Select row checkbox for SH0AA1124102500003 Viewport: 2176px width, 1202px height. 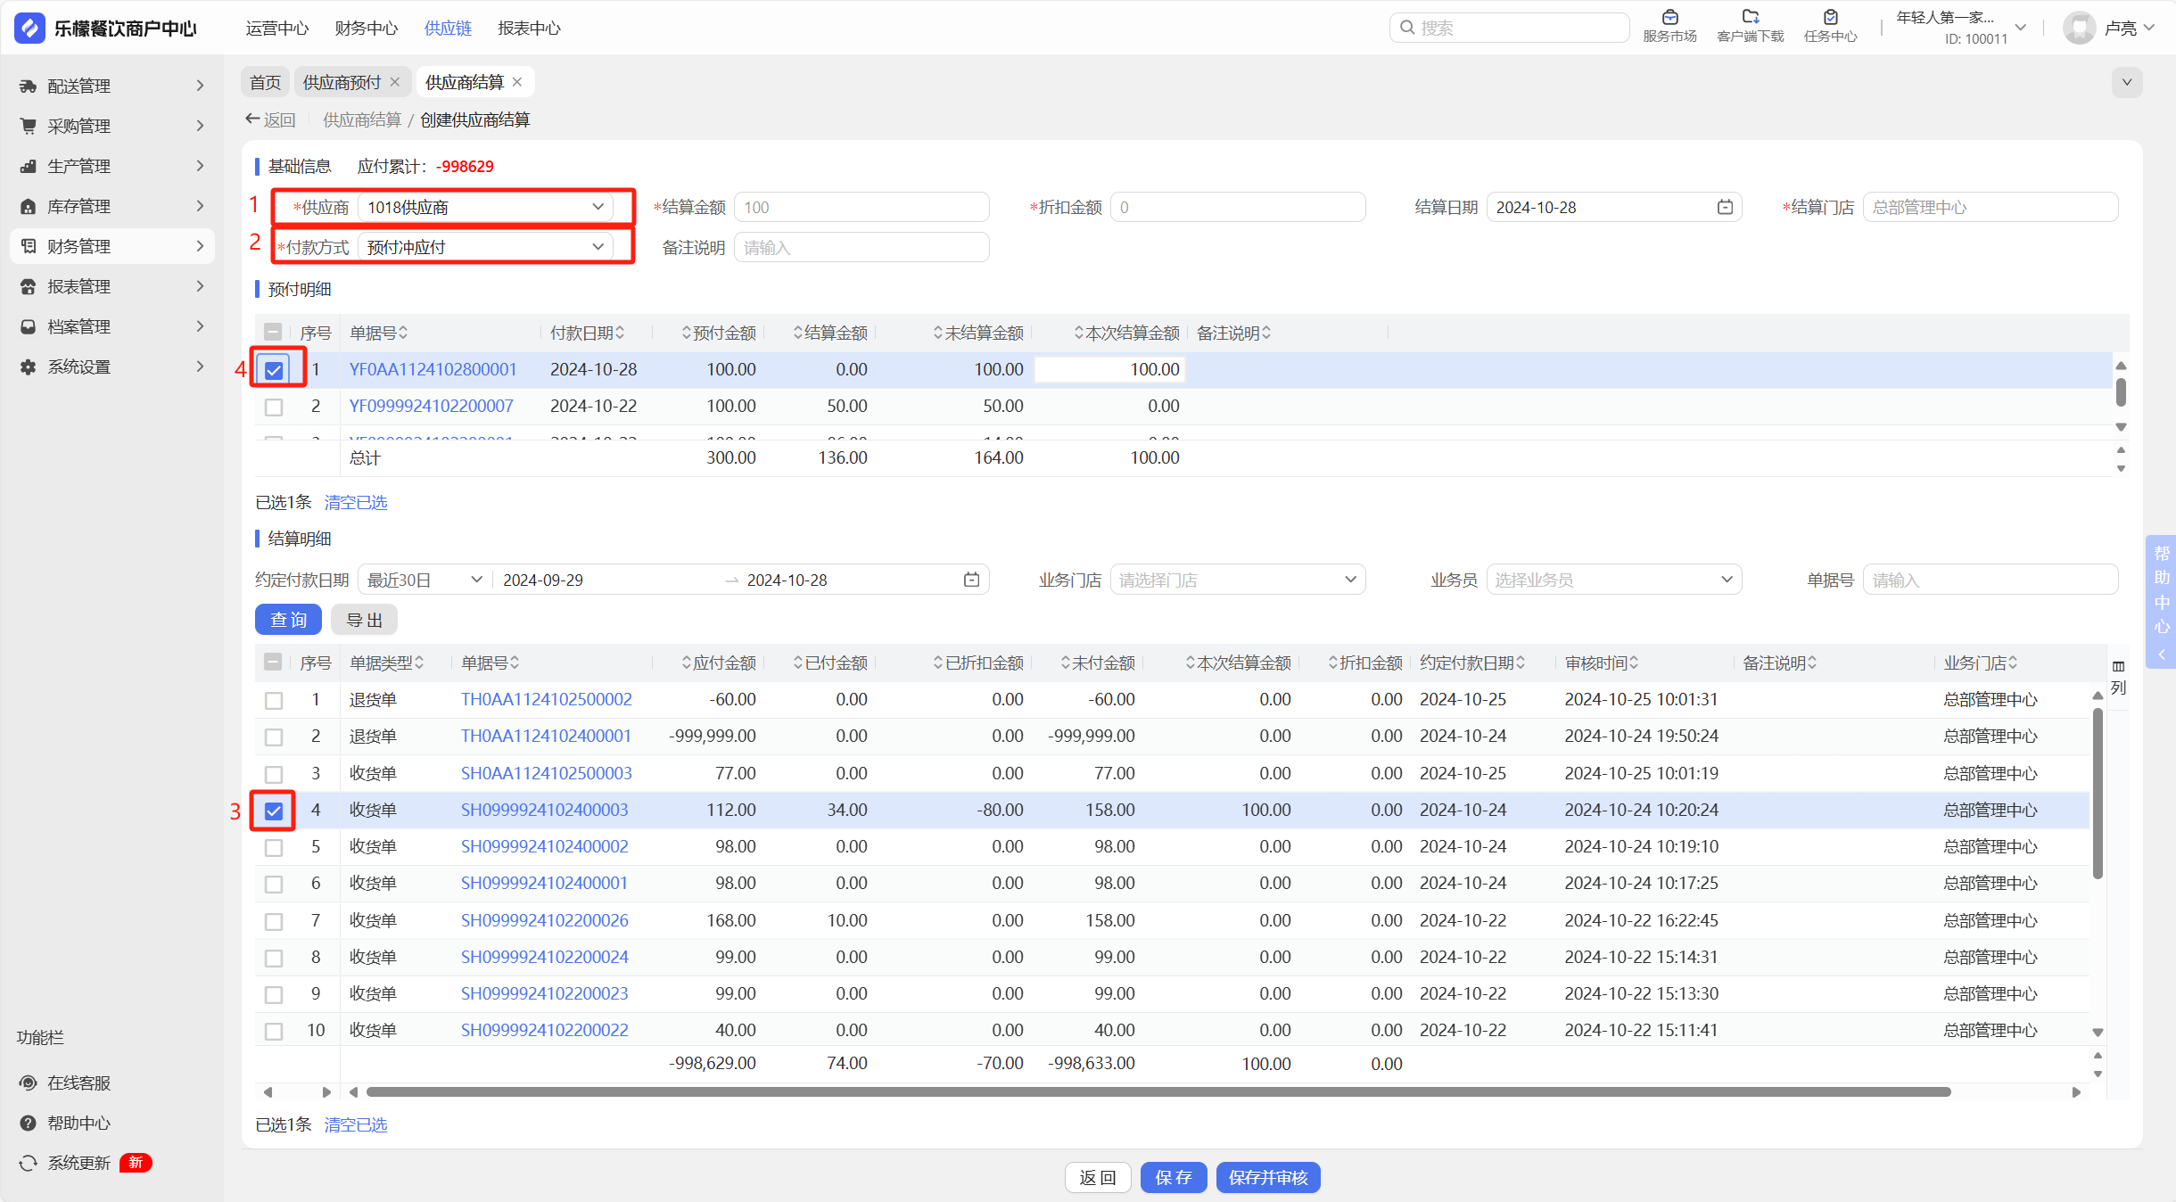(274, 774)
